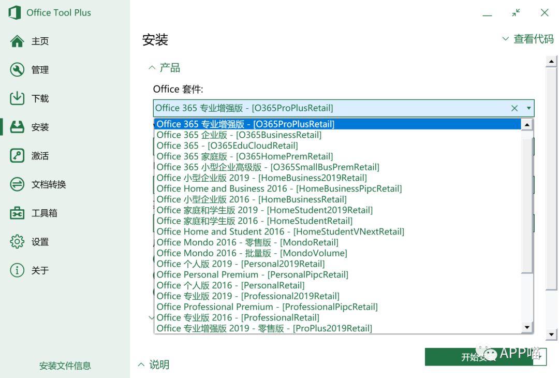Image resolution: width=559 pixels, height=378 pixels.
Task: Select Office Home and Business 2016
Action: pos(338,188)
